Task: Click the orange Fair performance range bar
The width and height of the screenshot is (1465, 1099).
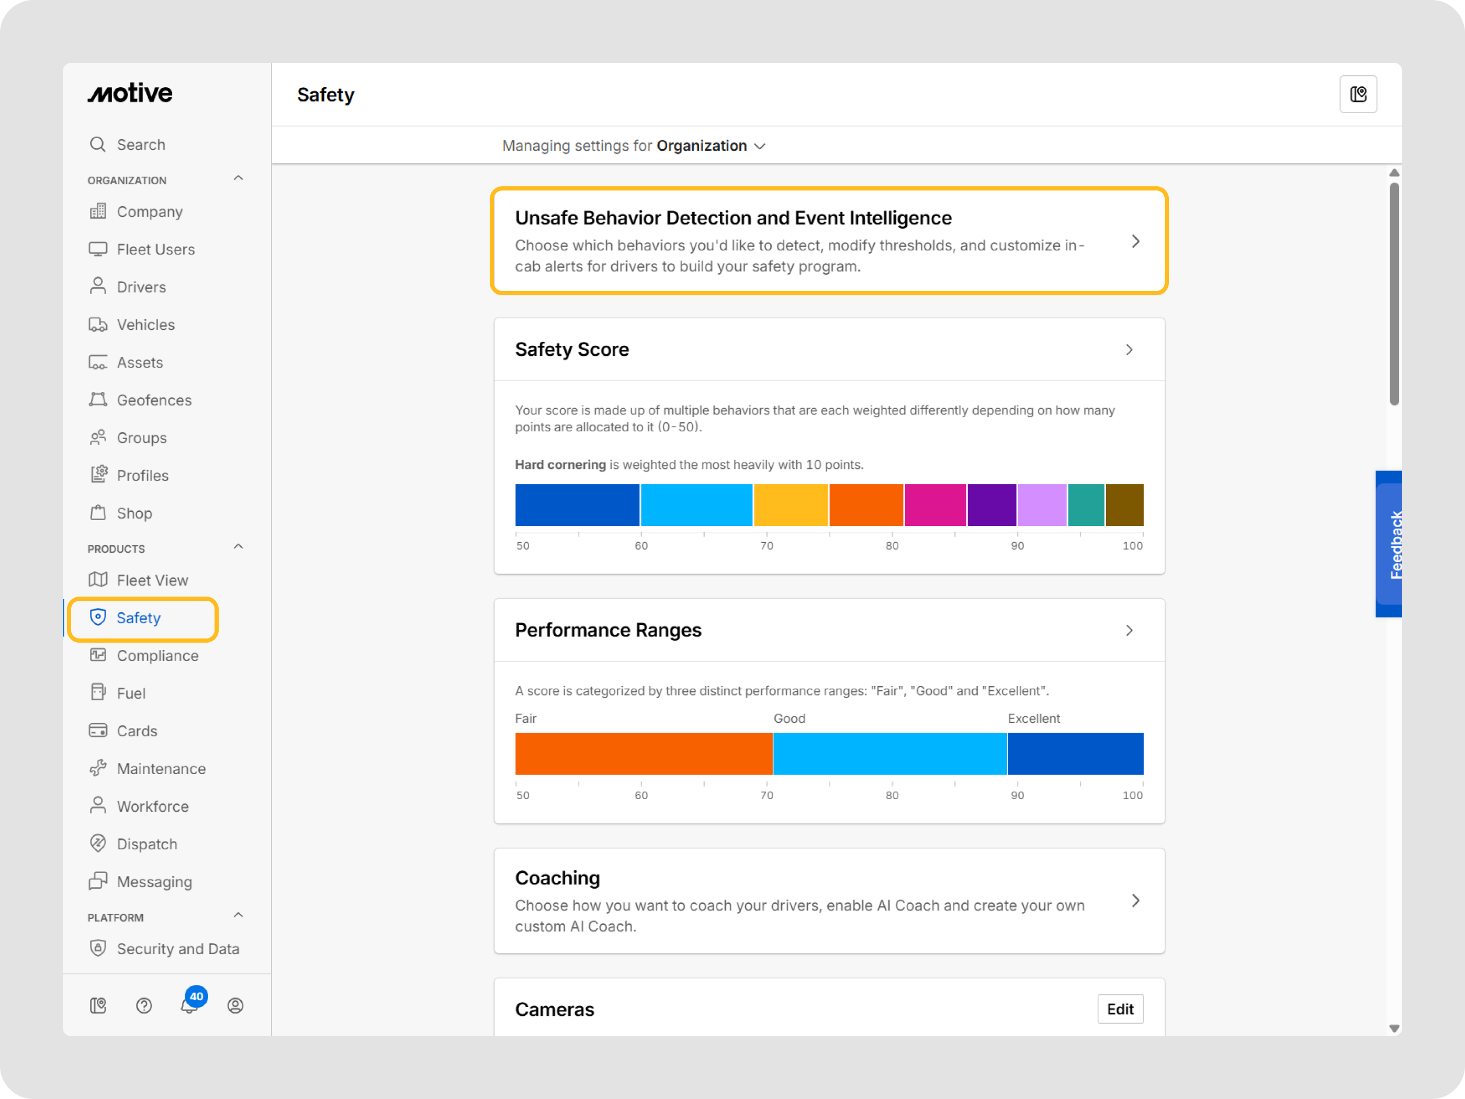Action: pyautogui.click(x=643, y=753)
